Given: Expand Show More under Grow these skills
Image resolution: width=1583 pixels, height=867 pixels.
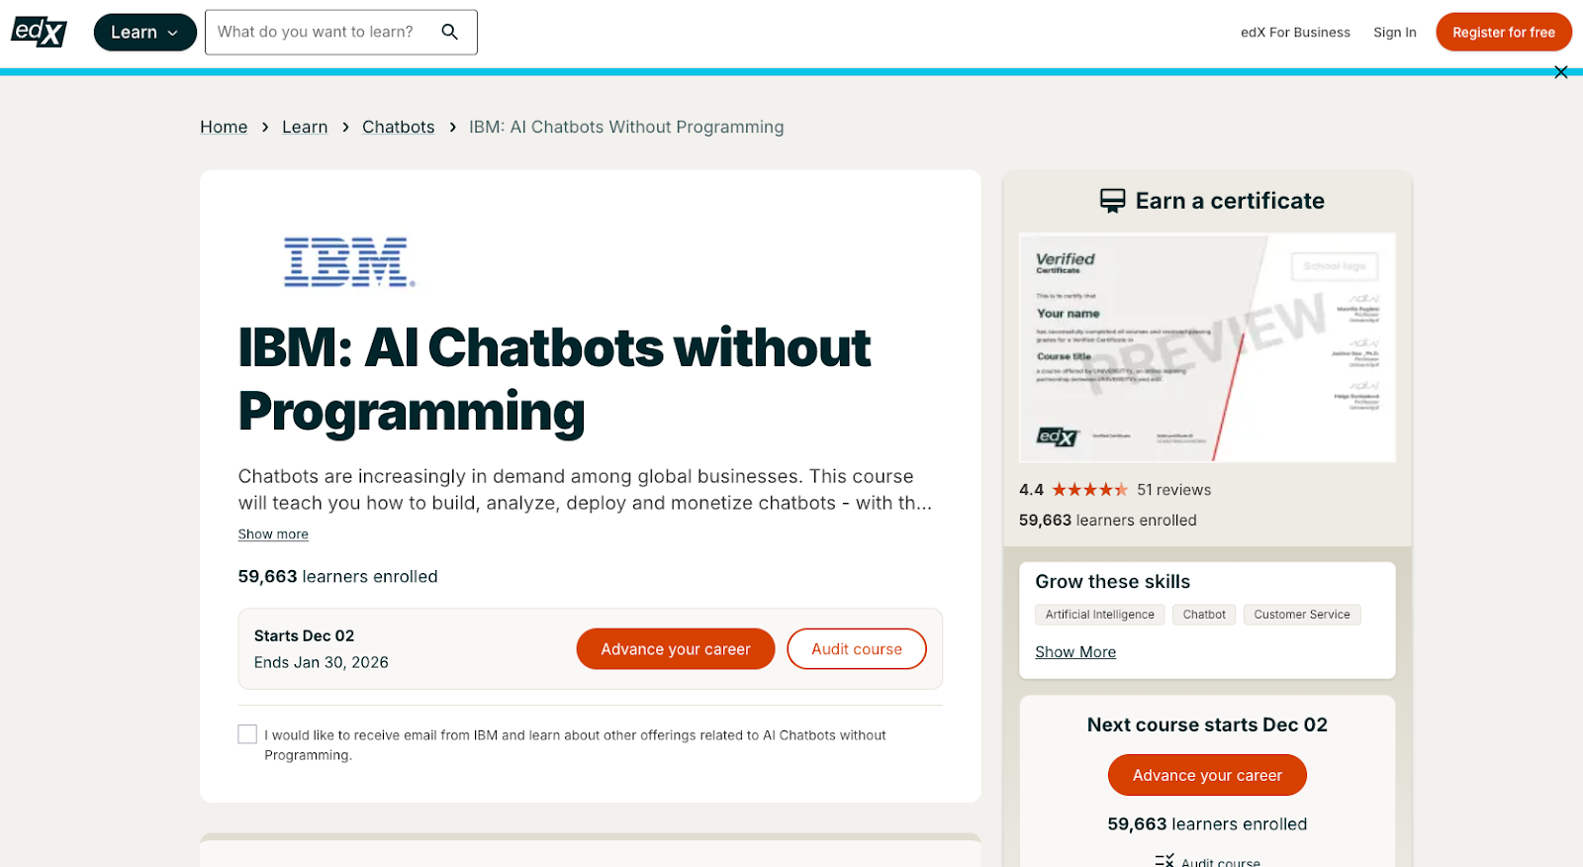Looking at the screenshot, I should click(1074, 651).
